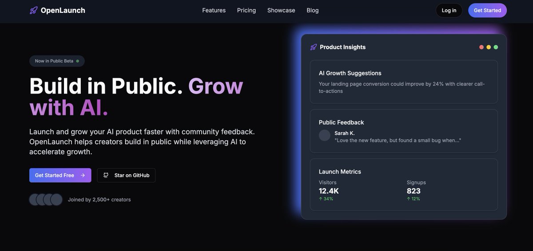Click AI Growth Suggestions heading

click(x=350, y=73)
